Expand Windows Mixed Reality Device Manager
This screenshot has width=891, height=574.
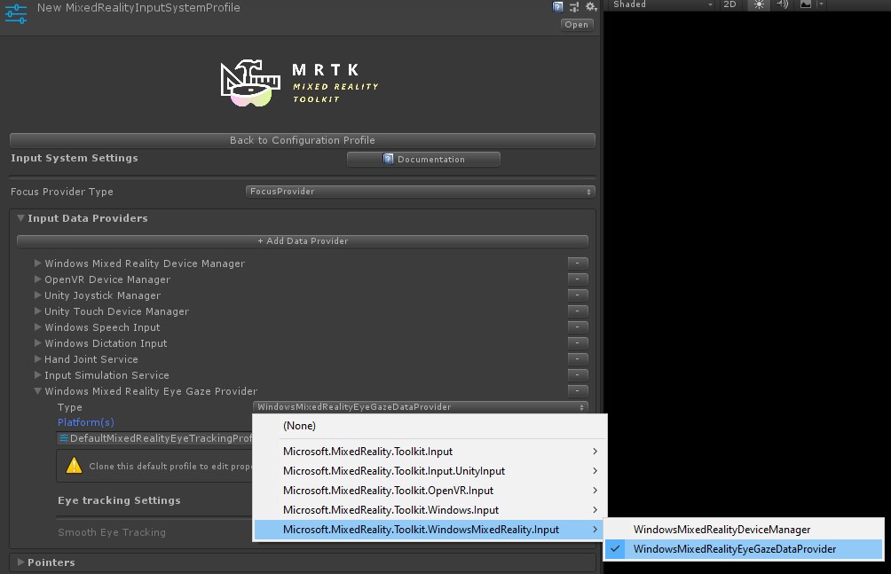(x=37, y=263)
